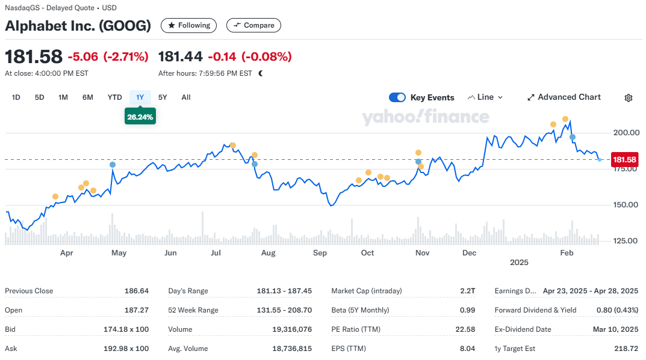This screenshot has height=360, width=646.
Task: Select the 1D range tab
Action: pyautogui.click(x=16, y=97)
